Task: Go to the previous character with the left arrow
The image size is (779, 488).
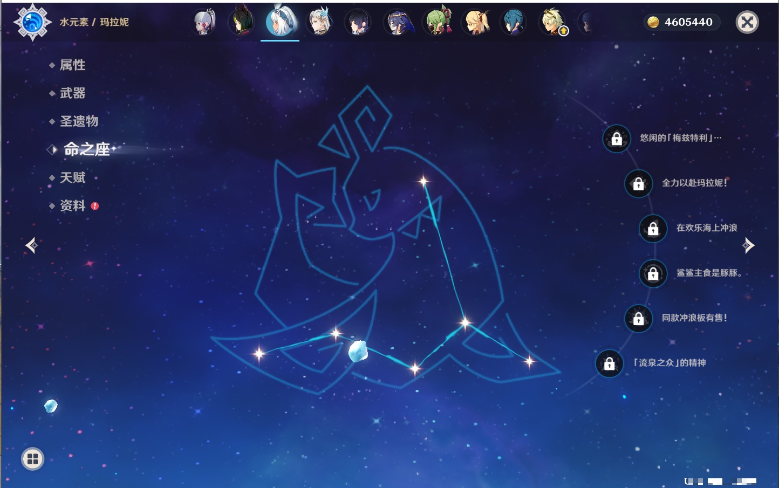Action: tap(31, 245)
